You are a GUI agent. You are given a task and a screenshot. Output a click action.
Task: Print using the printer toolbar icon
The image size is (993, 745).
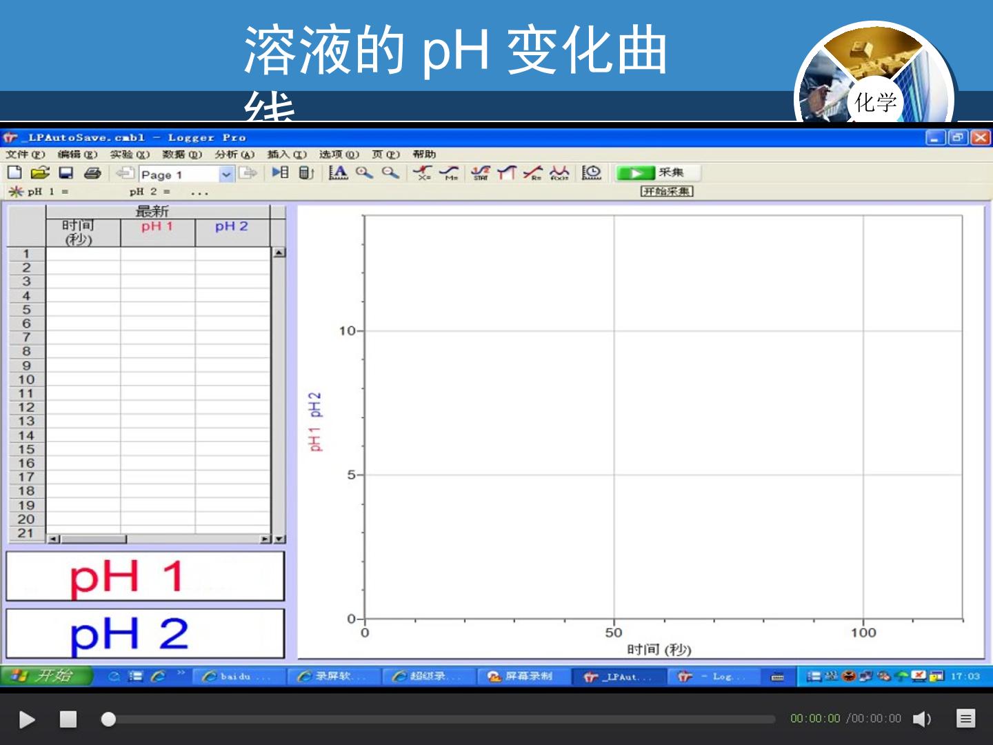(x=92, y=172)
